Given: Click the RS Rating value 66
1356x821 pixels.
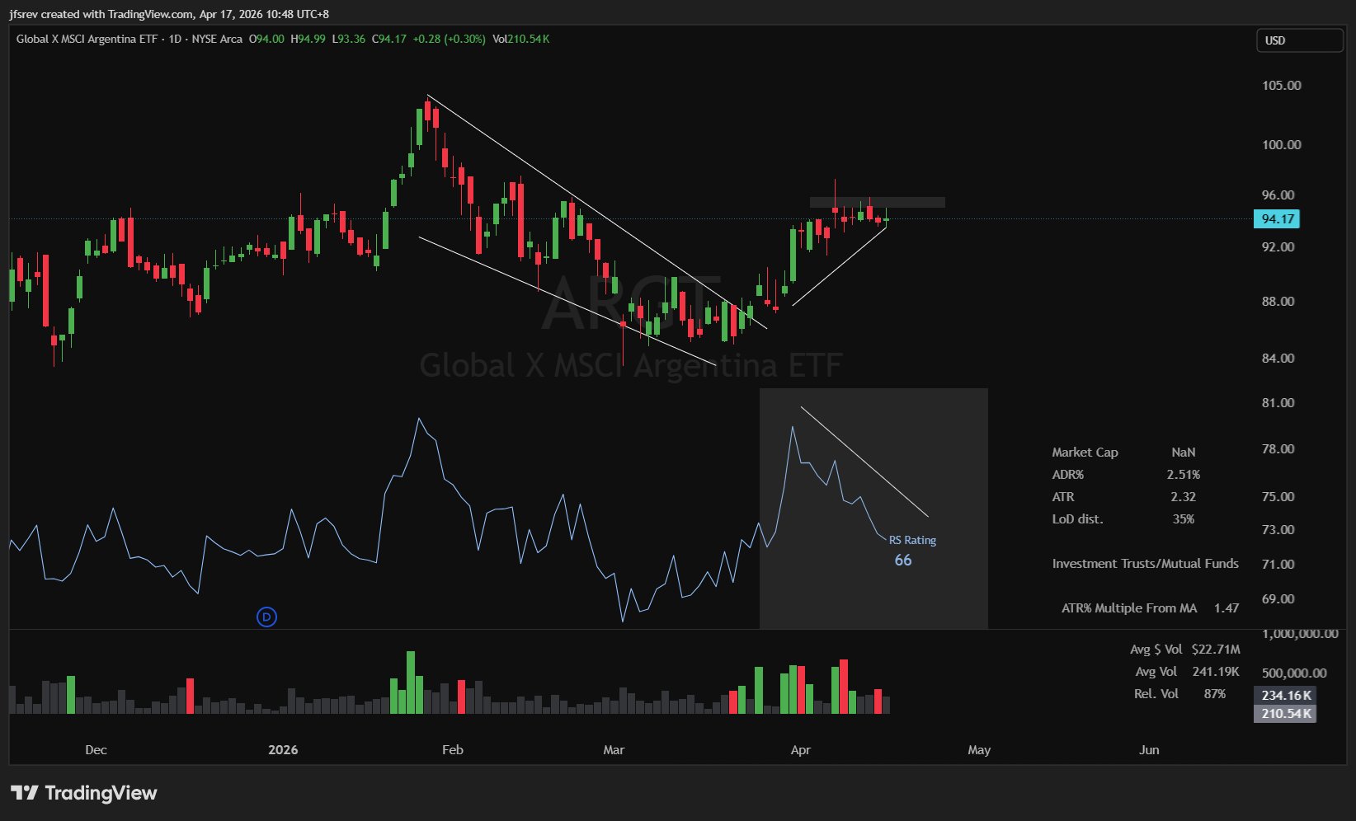Looking at the screenshot, I should click(903, 561).
